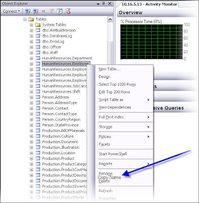
Task: Click the Production.Document table icon
Action: pyautogui.click(x=38, y=142)
